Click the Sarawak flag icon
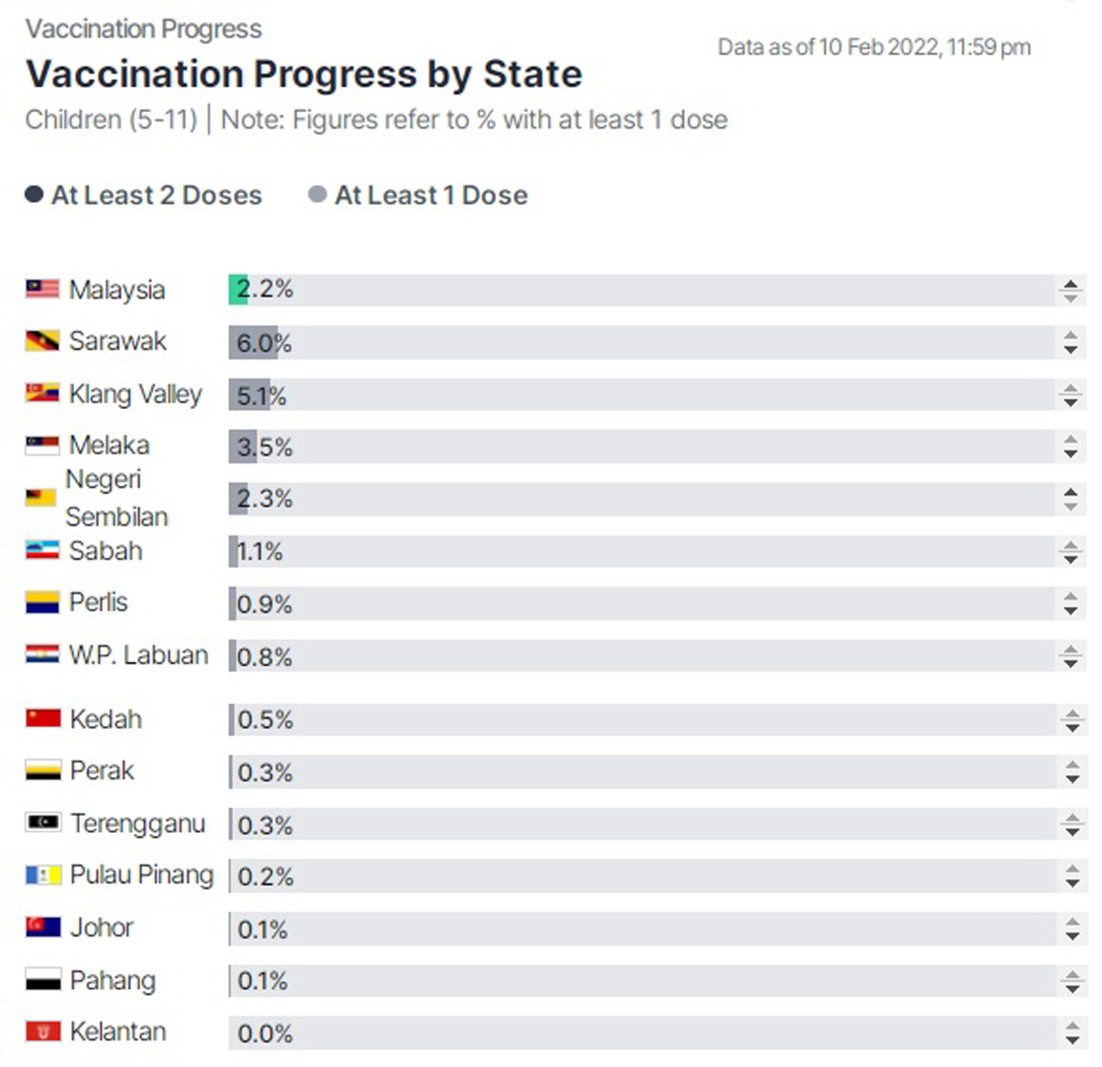Screen dimensions: 1102x1067 (42, 341)
